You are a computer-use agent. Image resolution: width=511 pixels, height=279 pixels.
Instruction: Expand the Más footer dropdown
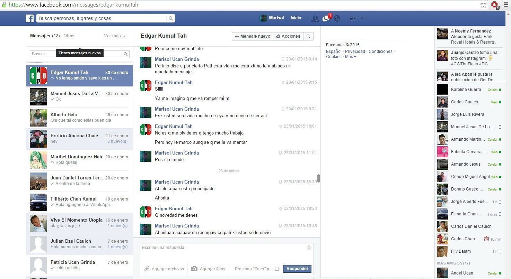(x=350, y=57)
